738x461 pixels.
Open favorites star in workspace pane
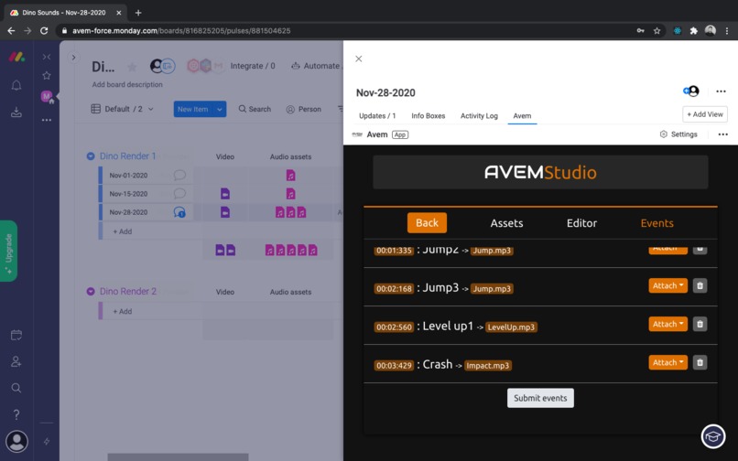pyautogui.click(x=47, y=75)
